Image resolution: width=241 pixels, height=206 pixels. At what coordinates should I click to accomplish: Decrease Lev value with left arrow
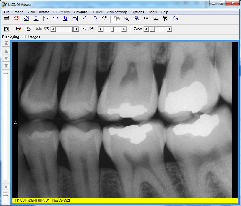pyautogui.click(x=101, y=29)
